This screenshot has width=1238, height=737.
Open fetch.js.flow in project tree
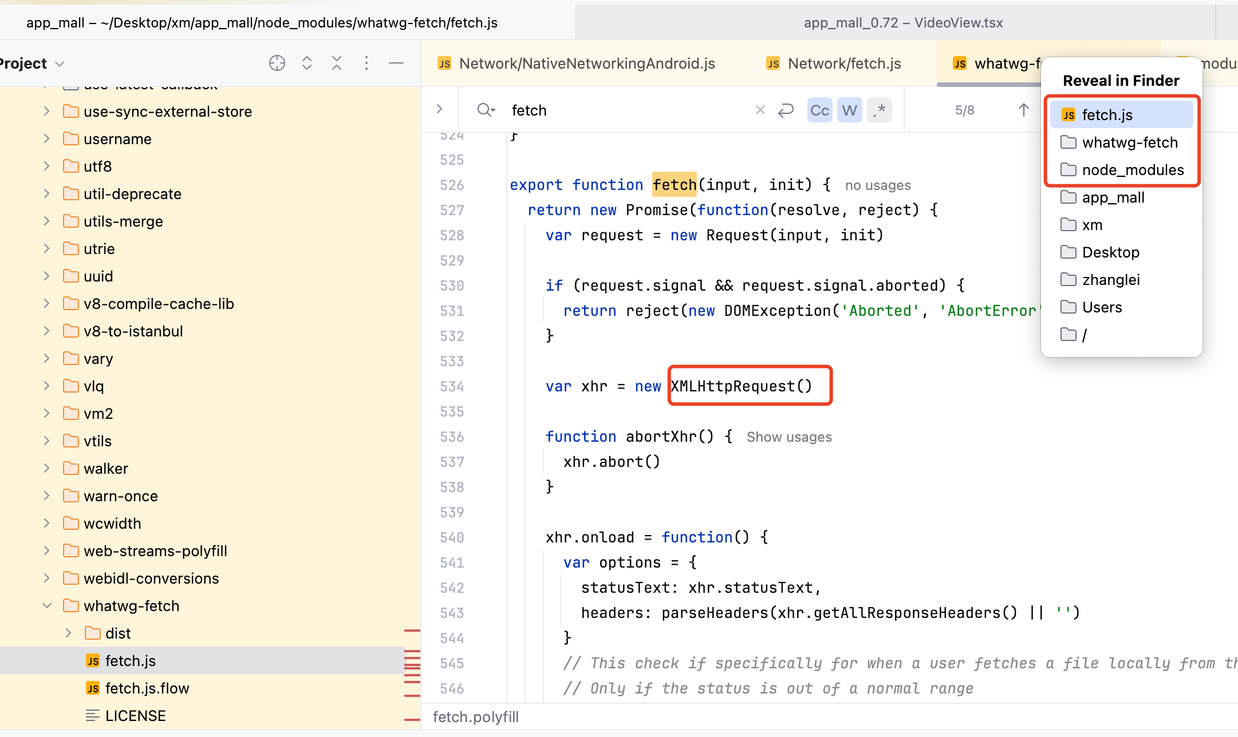click(147, 688)
